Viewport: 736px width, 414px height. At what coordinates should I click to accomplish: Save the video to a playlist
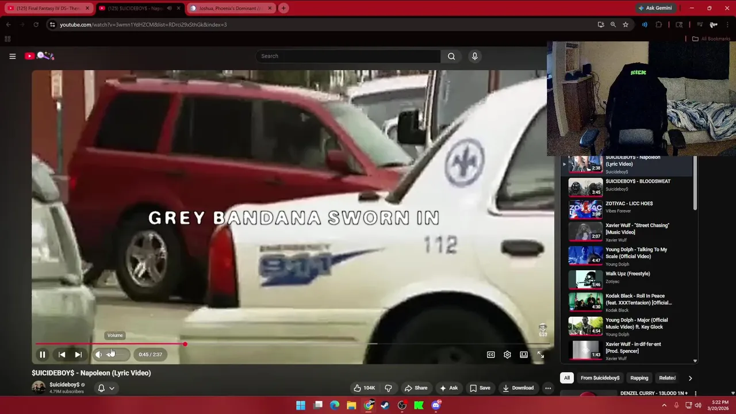click(480, 388)
